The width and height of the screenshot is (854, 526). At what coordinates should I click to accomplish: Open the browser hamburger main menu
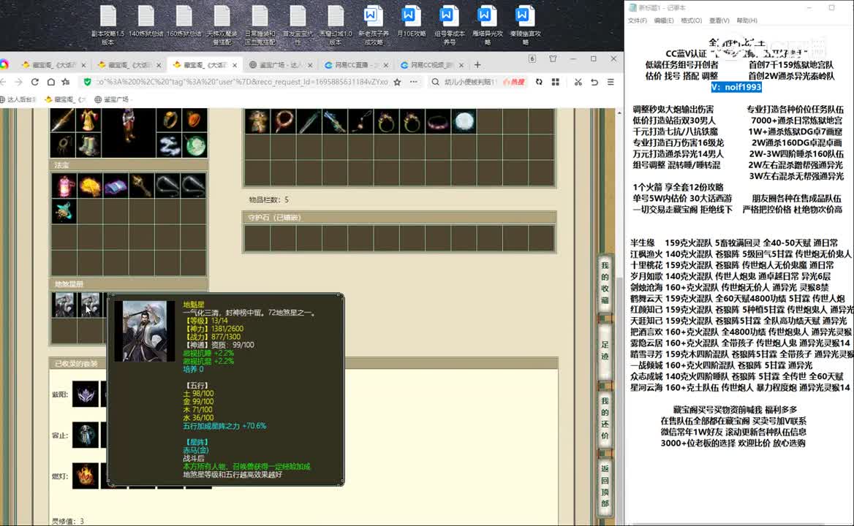611,82
